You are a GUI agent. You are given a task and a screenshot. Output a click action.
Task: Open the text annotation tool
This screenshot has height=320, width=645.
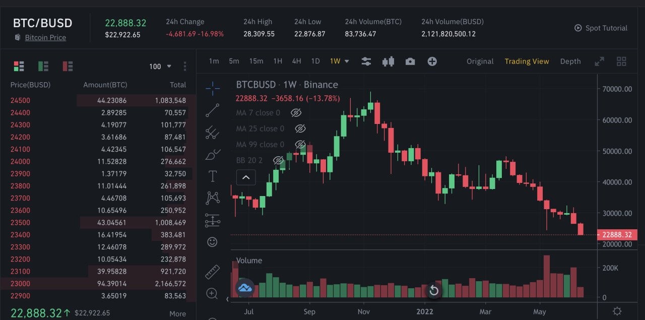pyautogui.click(x=213, y=176)
